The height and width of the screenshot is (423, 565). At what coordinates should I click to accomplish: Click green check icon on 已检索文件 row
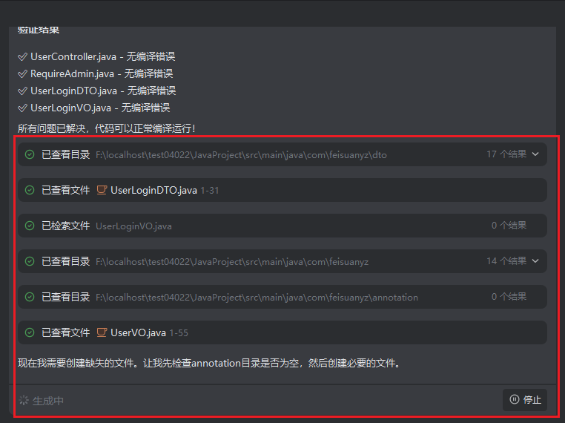click(30, 226)
